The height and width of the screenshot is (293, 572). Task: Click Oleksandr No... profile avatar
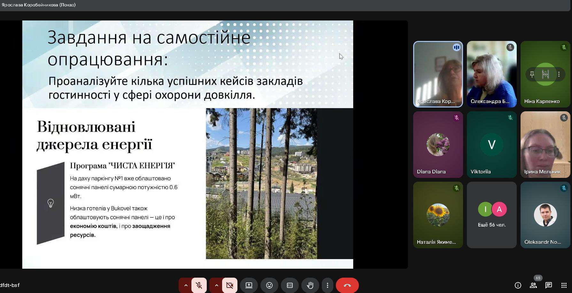545,215
